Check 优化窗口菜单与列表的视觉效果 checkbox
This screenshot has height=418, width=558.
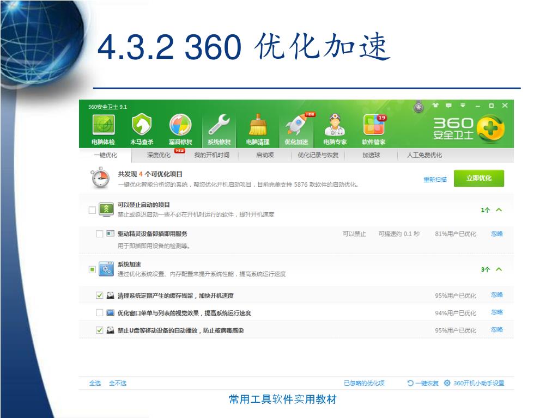tap(100, 313)
